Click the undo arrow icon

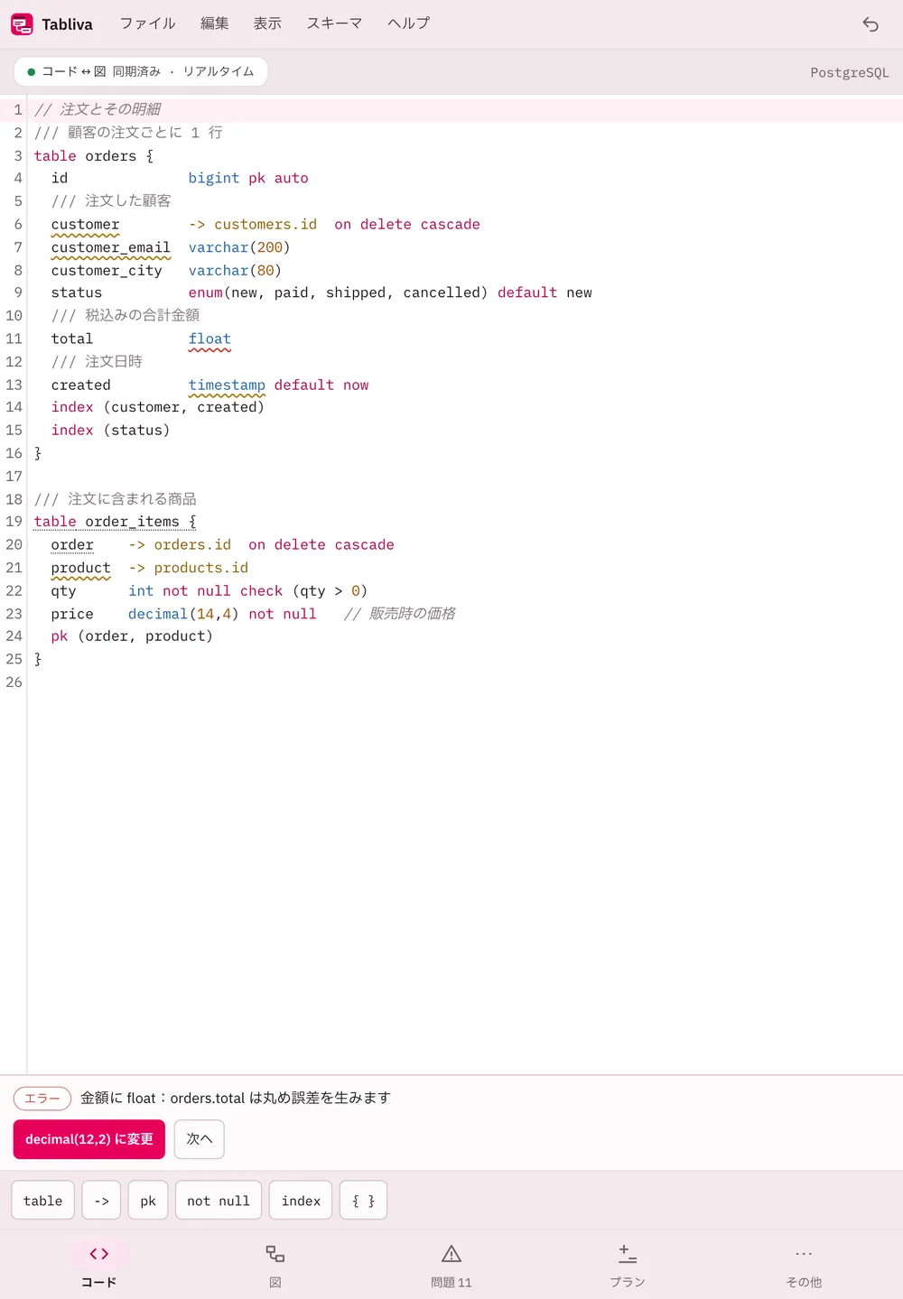(x=870, y=24)
